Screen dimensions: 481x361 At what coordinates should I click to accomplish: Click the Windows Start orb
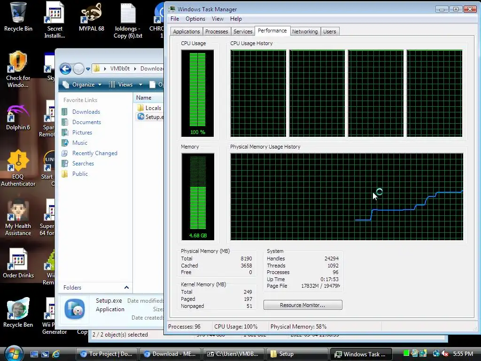coord(13,353)
